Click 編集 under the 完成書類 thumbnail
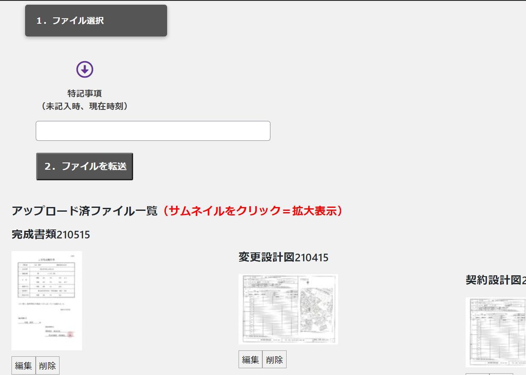526x375 pixels. [x=23, y=366]
